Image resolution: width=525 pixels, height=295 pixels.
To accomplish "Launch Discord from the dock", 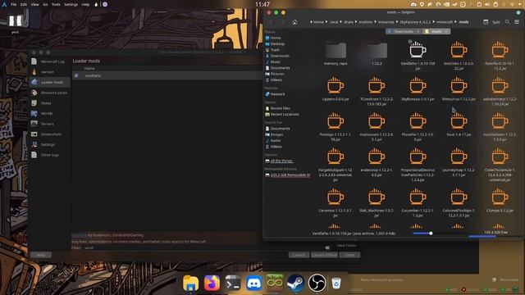I will click(x=253, y=283).
